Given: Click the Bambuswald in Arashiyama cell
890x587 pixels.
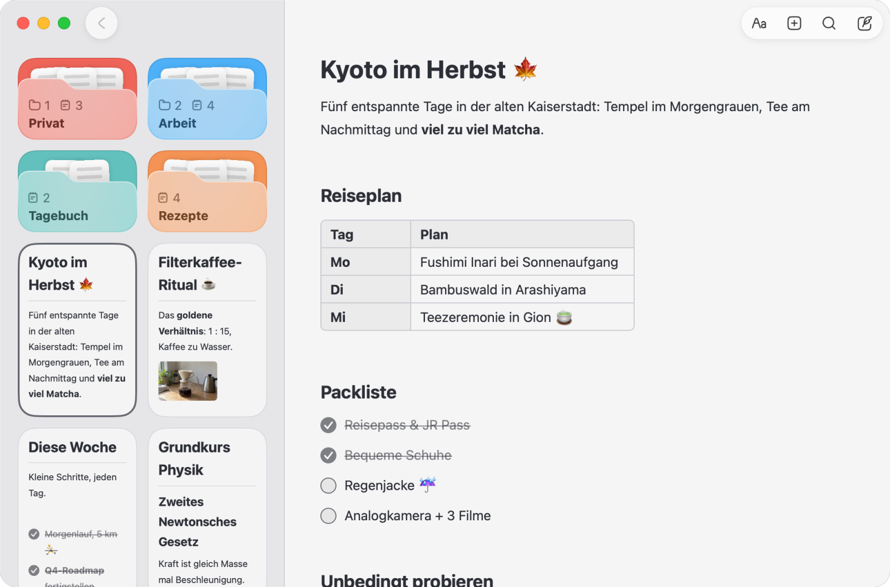Looking at the screenshot, I should tap(522, 290).
